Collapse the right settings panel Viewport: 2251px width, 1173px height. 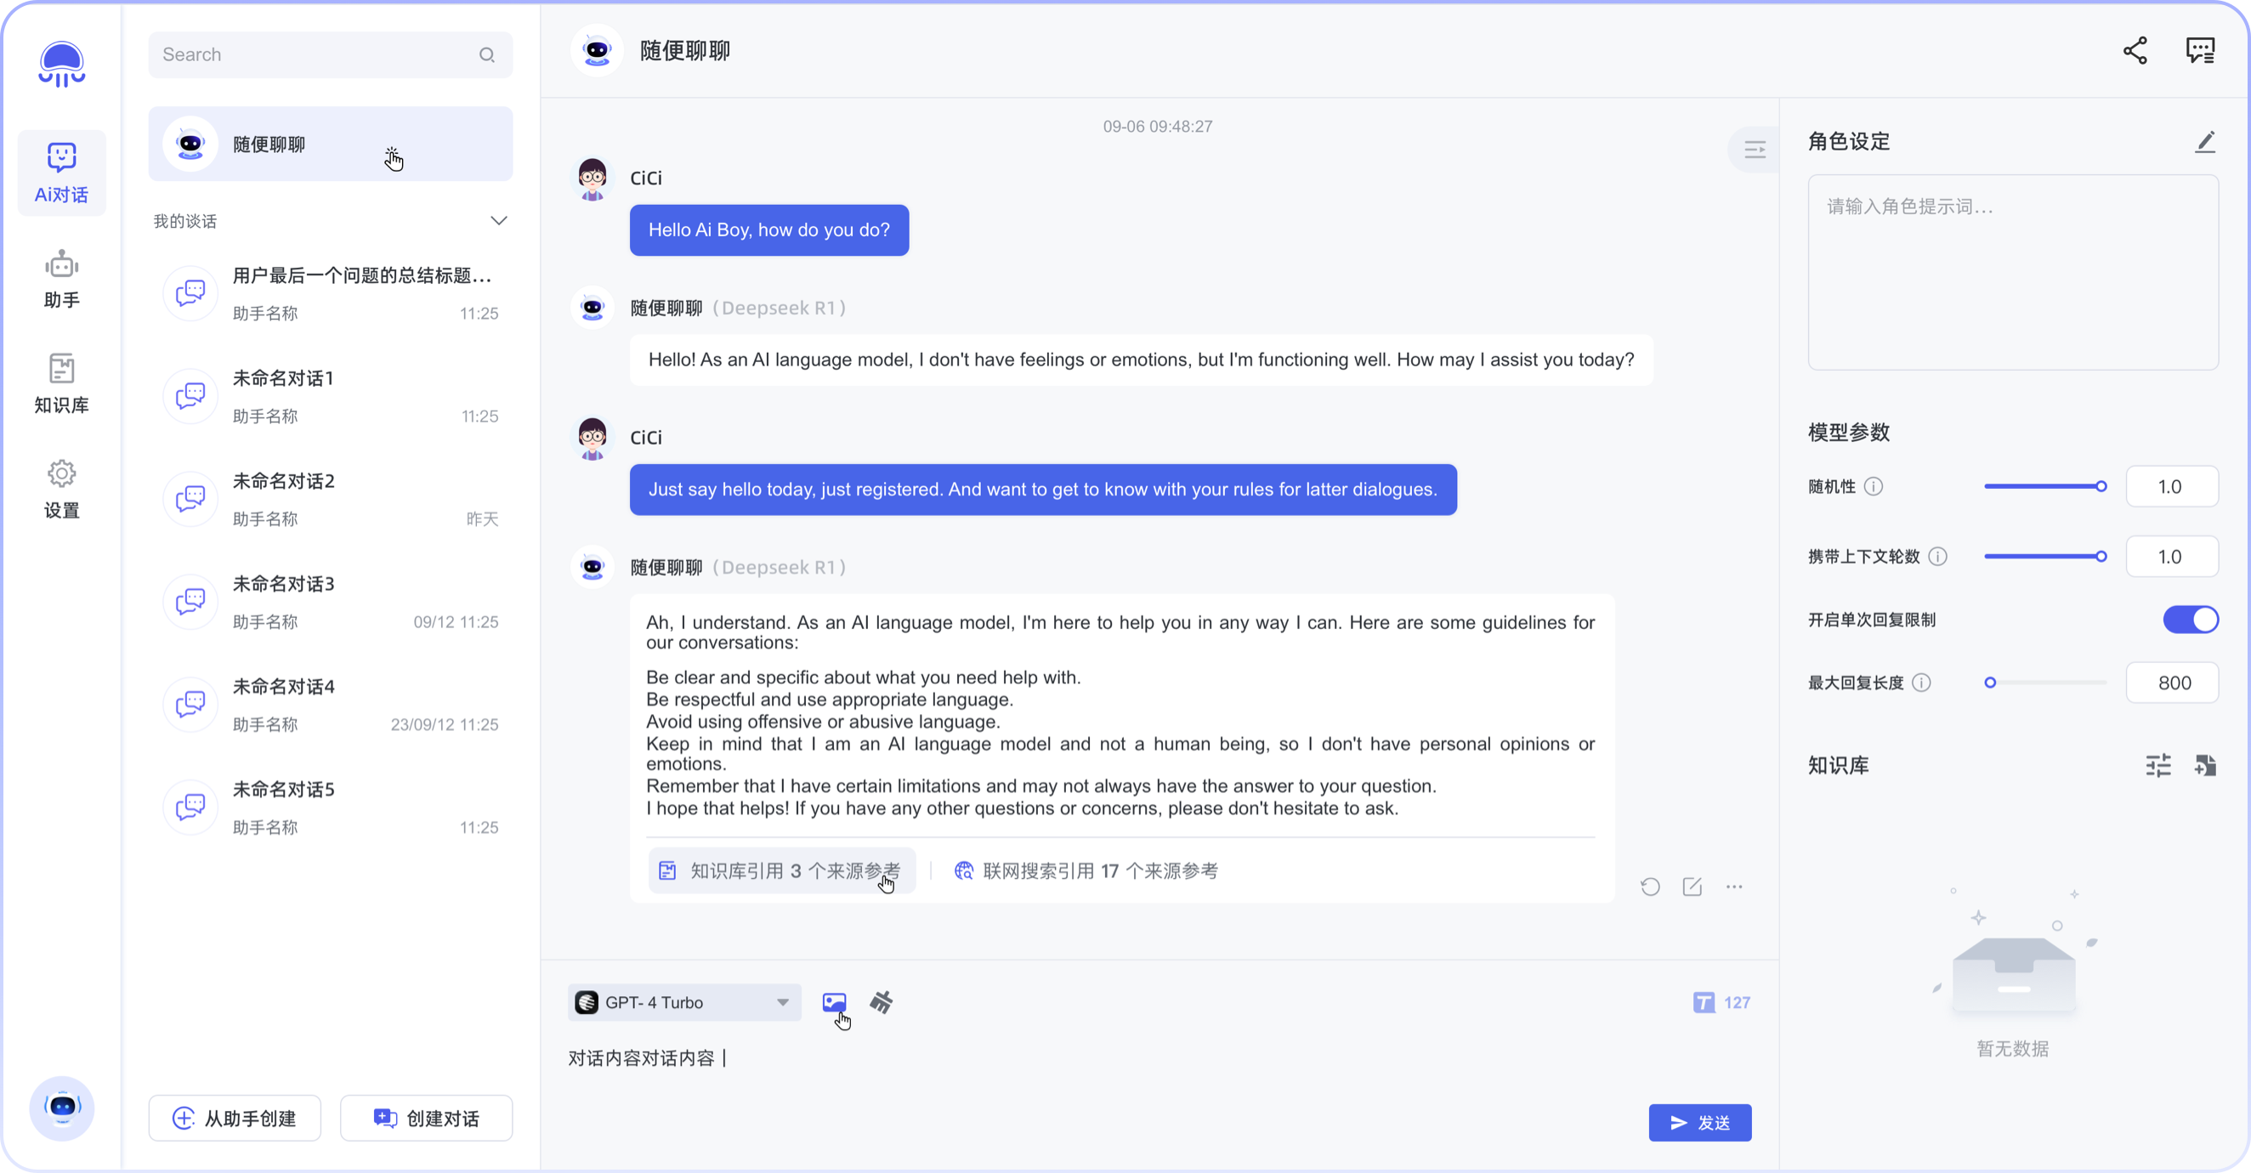1755,150
